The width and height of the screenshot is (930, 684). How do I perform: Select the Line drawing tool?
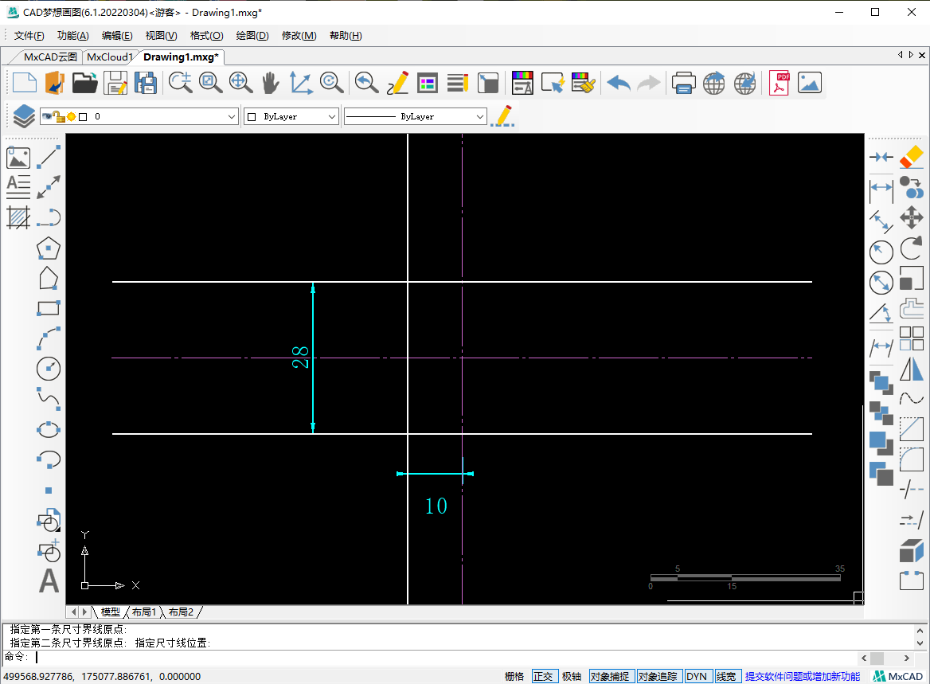49,157
